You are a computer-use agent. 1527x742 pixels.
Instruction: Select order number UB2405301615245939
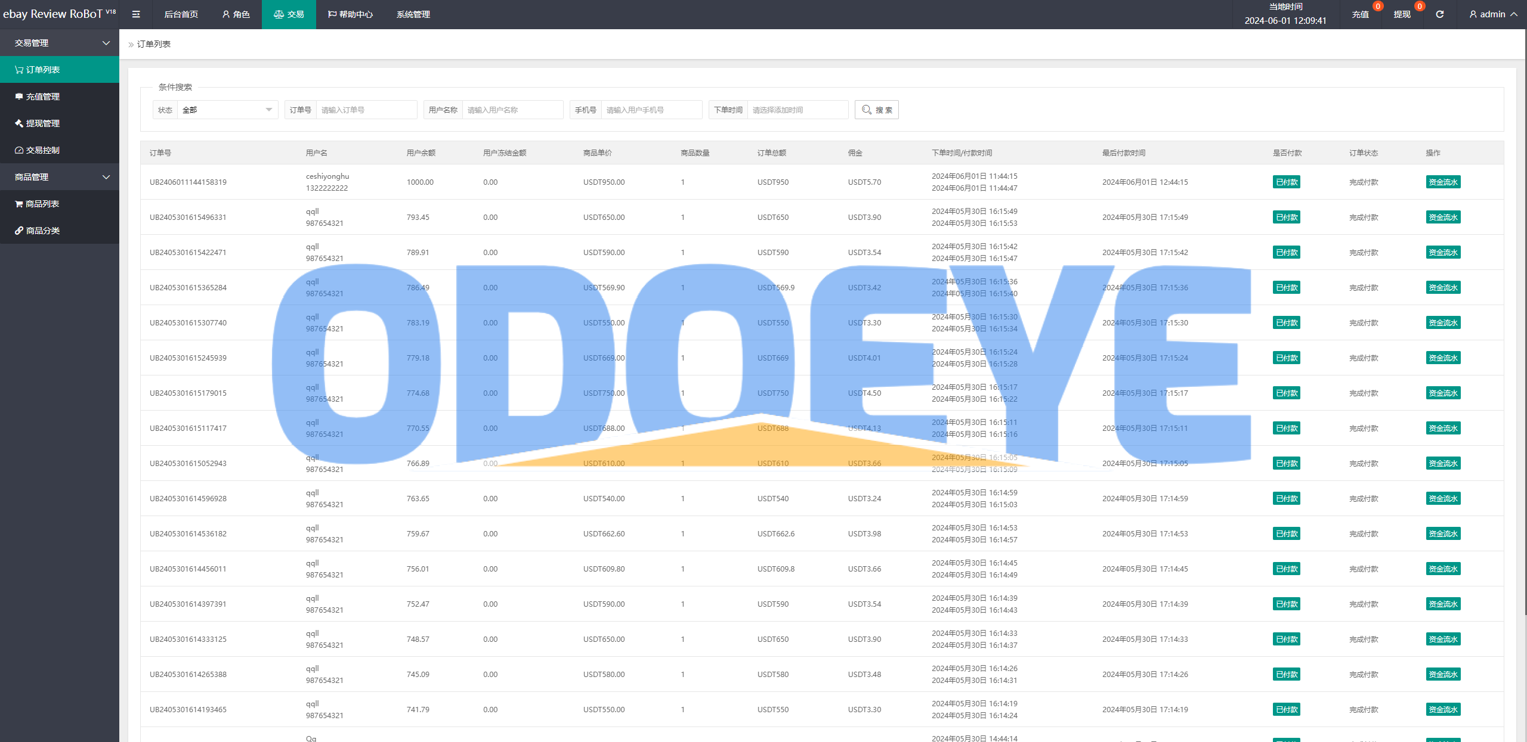tap(188, 358)
